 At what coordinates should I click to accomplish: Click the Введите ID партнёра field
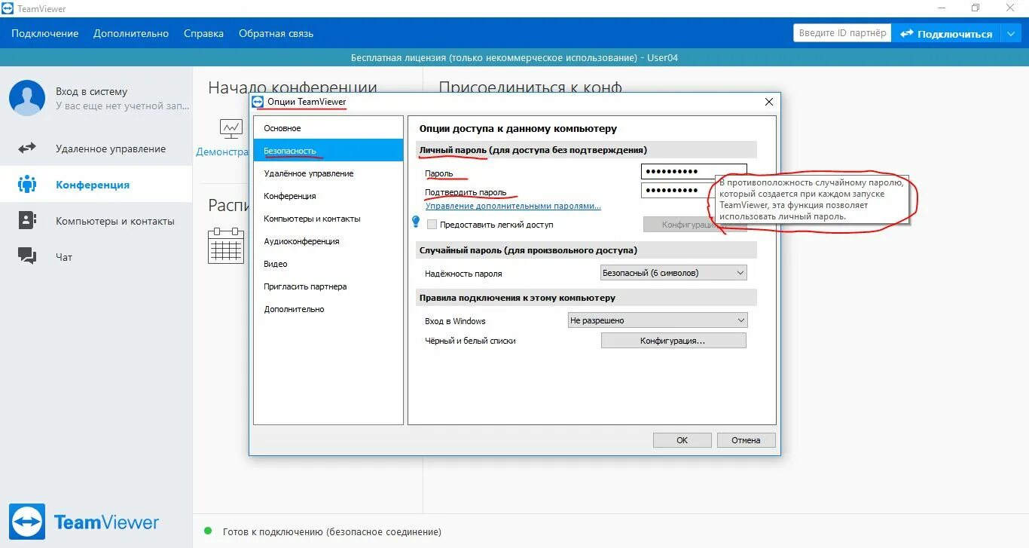coord(842,33)
